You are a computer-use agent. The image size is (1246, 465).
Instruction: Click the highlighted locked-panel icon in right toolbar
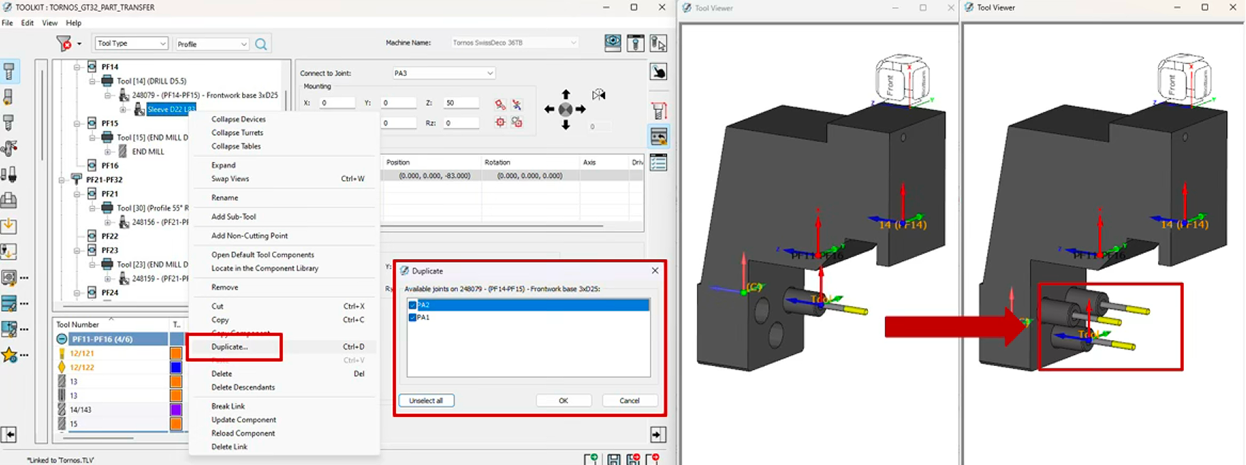point(658,137)
